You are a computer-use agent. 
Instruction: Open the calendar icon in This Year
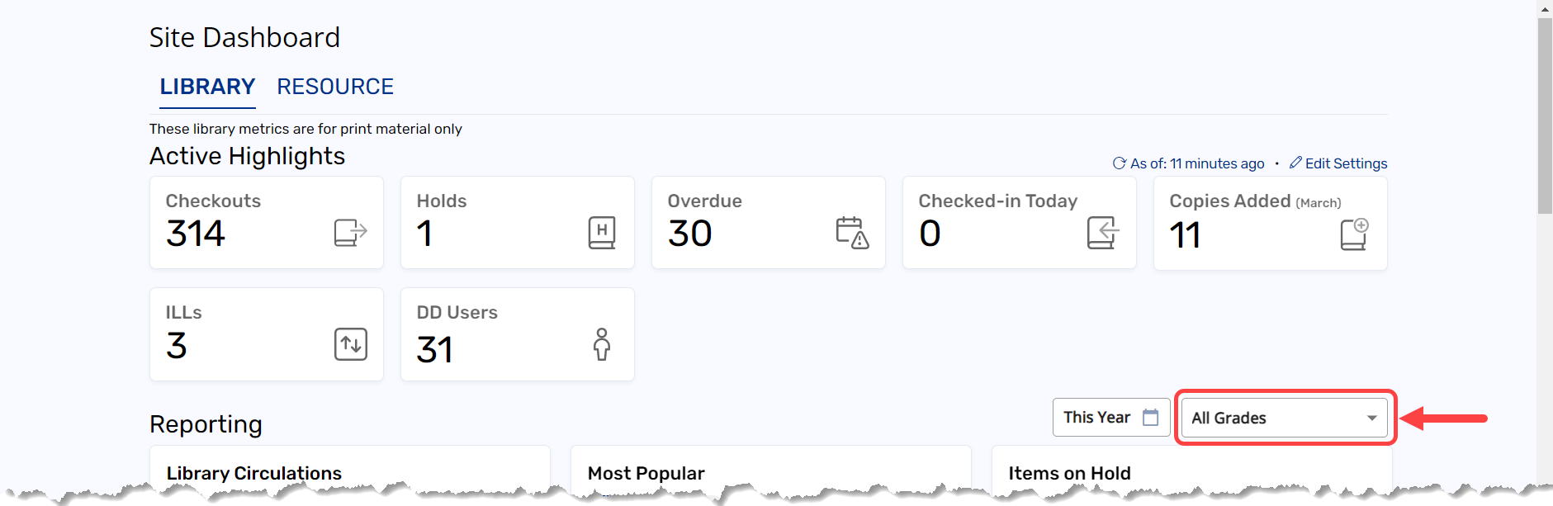[x=1150, y=418]
